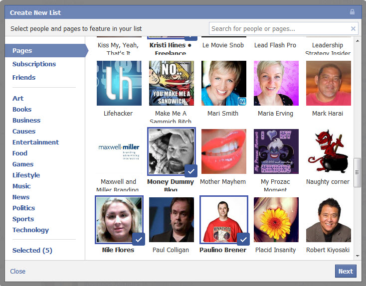Show the Sports category
Screen dimensions: 366x286
pyautogui.click(x=23, y=219)
